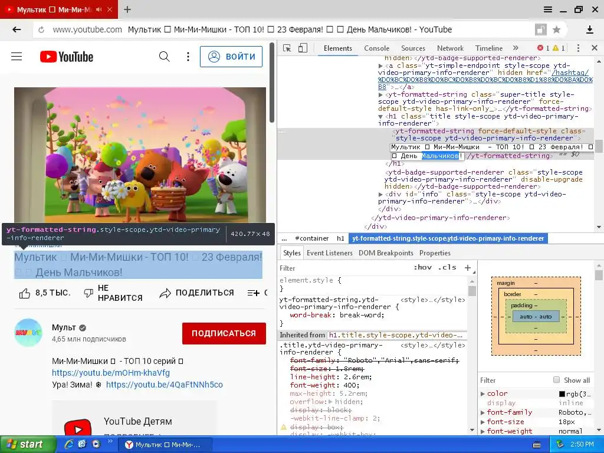Add a new style rule with plus icon
Viewport: 604px width, 453px height.
[x=468, y=268]
